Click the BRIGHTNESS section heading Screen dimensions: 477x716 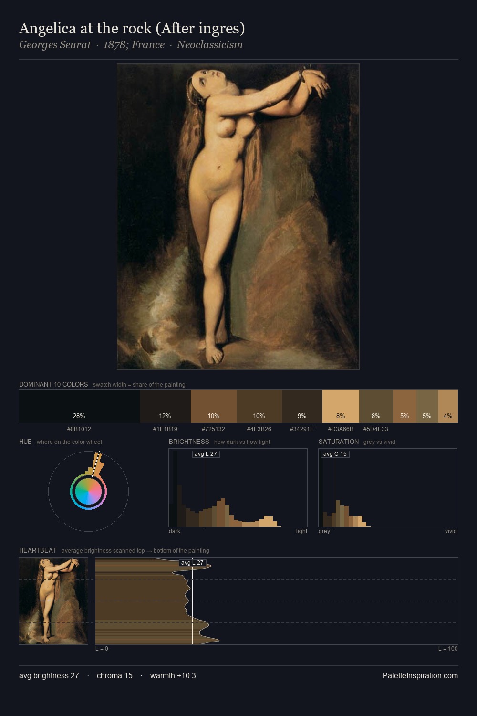click(189, 442)
